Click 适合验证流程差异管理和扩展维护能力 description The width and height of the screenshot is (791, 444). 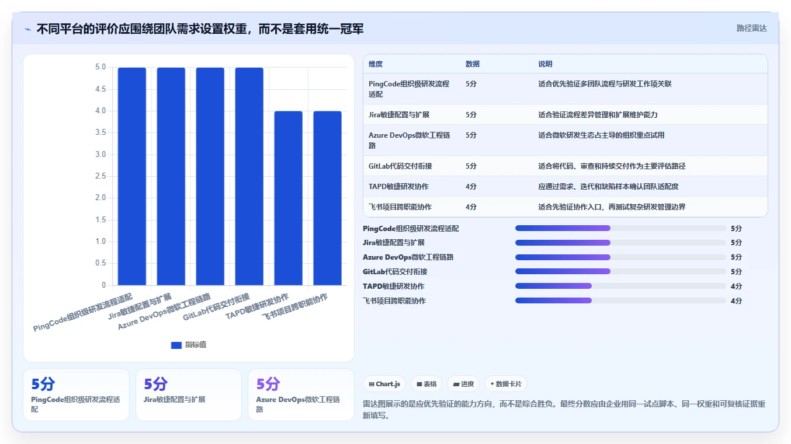(x=598, y=115)
